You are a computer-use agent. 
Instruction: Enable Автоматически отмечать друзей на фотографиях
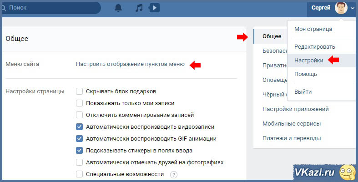(x=79, y=162)
